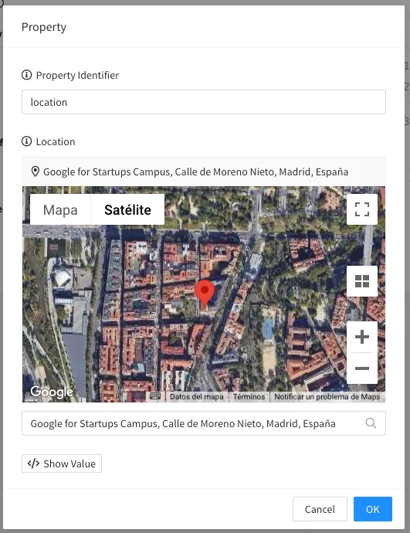
Task: Focus the Property Identifier input field
Action: (204, 102)
